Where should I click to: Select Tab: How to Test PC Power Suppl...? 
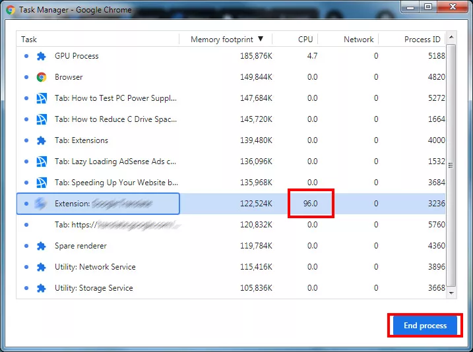231,98
